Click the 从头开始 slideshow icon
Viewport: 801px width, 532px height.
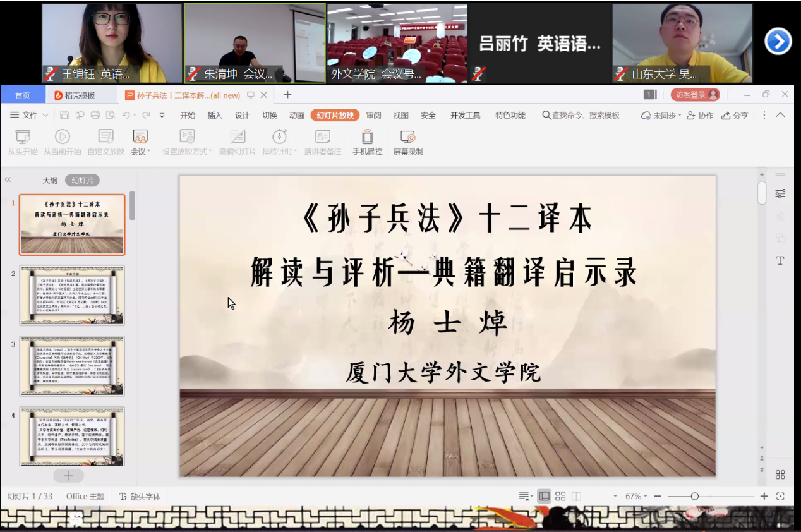coord(23,137)
